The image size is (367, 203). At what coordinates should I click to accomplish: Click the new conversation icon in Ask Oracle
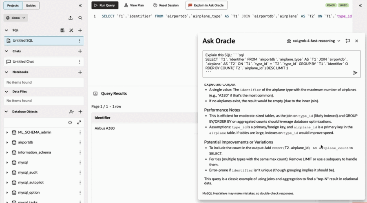pyautogui.click(x=347, y=41)
